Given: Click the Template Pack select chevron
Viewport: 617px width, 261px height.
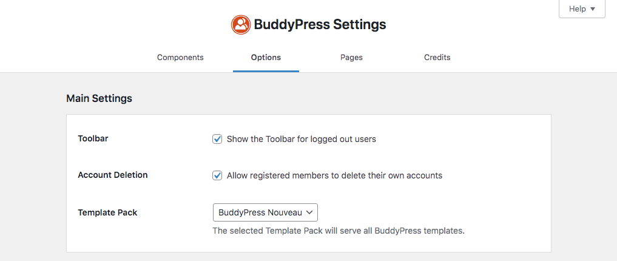Looking at the screenshot, I should click(309, 212).
